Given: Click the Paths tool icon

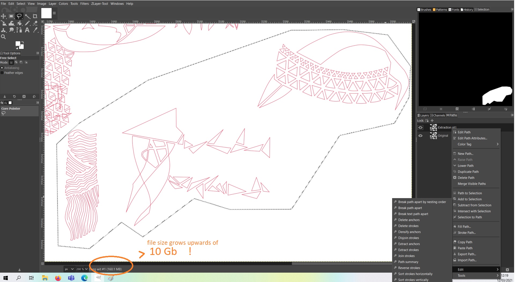Looking at the screenshot, I should point(19,30).
